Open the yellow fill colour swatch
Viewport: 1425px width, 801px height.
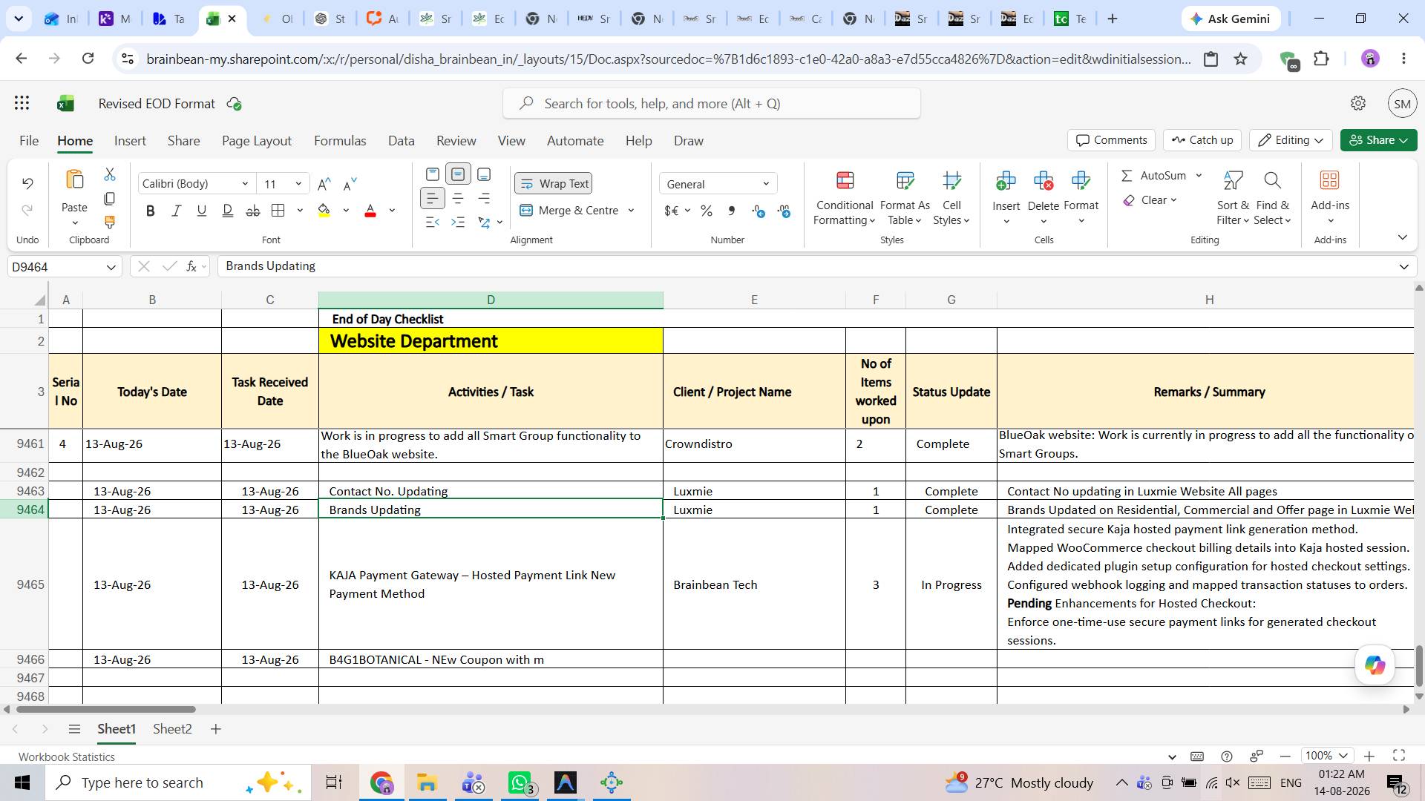tap(324, 211)
